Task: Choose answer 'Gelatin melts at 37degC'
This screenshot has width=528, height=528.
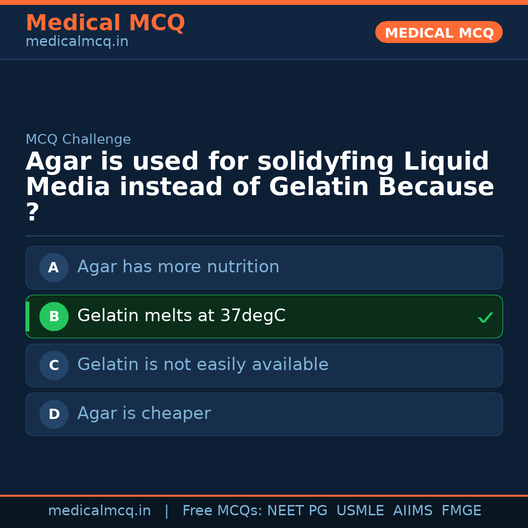Action: [181, 316]
